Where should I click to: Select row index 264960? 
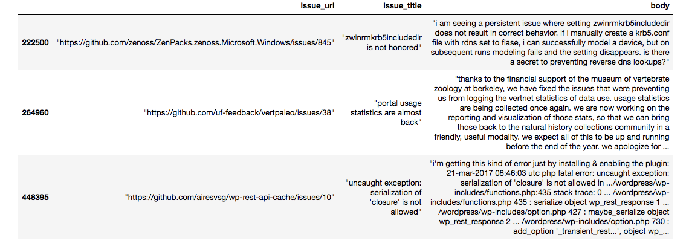(35, 112)
